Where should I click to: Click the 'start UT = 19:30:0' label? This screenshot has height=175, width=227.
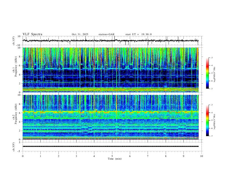[138, 34]
